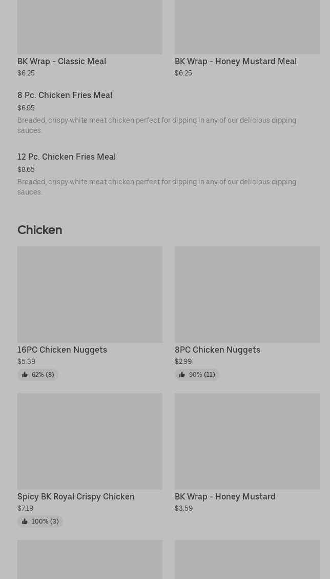
Task: Click the 62% (8) rating badge
Action: pyautogui.click(x=43, y=375)
